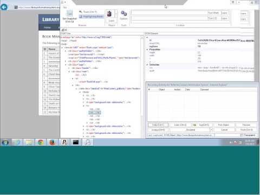
Task: Collapse the Properties group in DOM Element panel
Action: point(147,49)
